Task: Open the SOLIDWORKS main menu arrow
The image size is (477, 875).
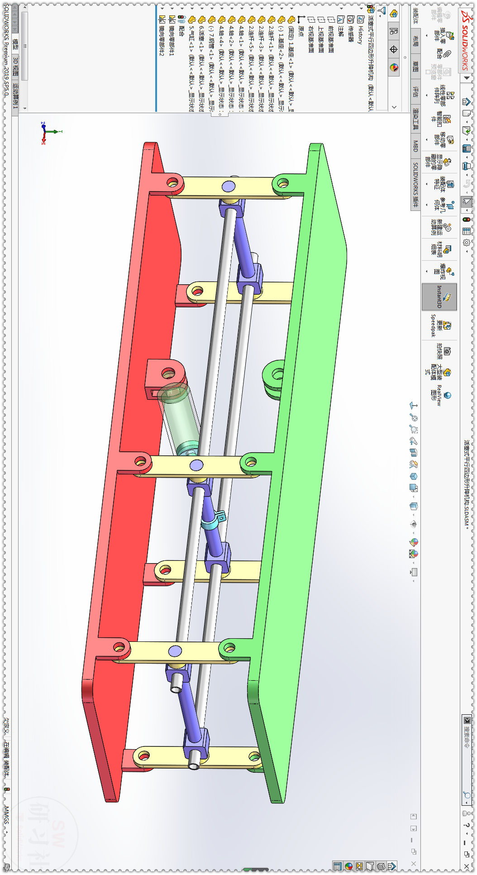Action: pos(467,78)
